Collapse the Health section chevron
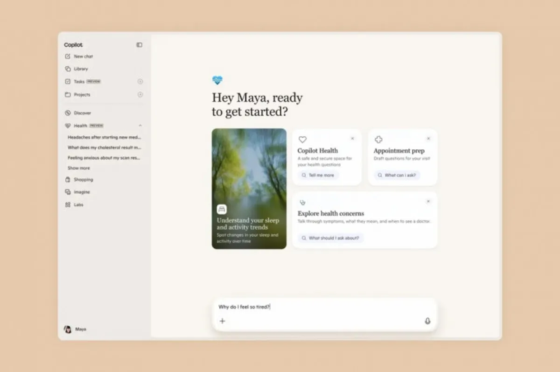Screen dimensions: 560x372 [140, 126]
